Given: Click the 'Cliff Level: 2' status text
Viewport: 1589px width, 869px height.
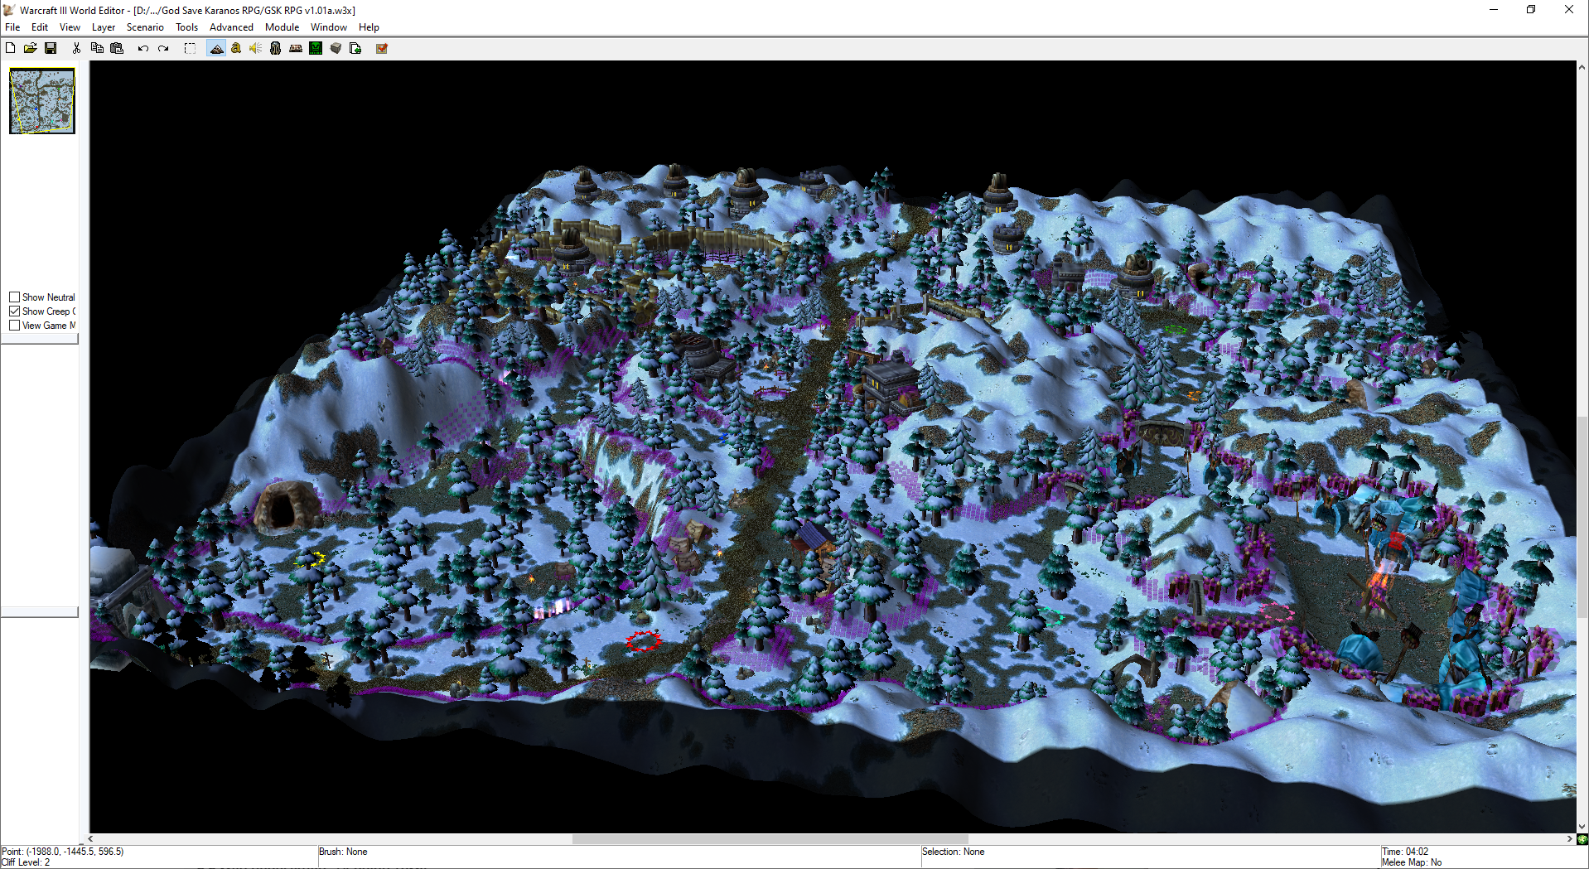Looking at the screenshot, I should coord(26,862).
